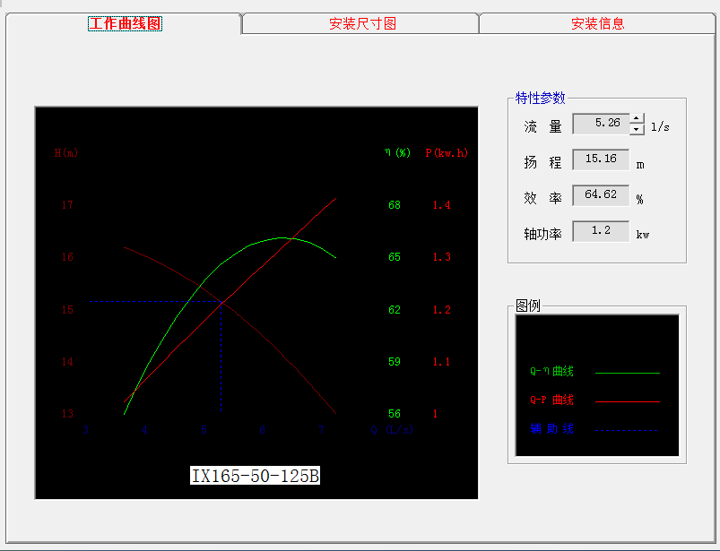Click head axis value 14

(67, 362)
